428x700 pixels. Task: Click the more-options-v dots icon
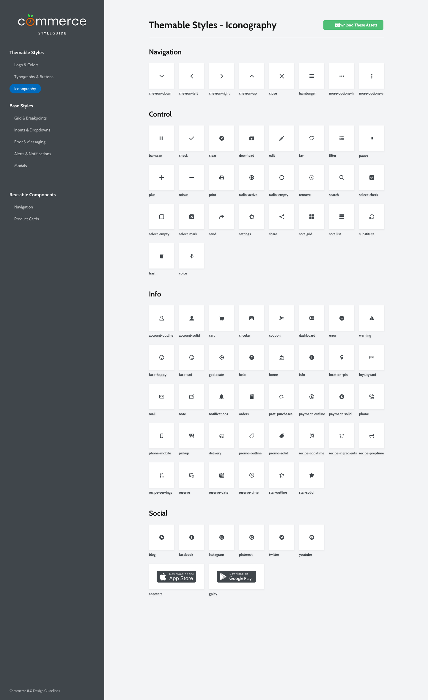click(x=372, y=76)
